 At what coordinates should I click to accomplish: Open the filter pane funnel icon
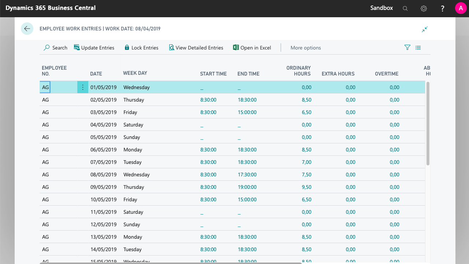pos(407,48)
